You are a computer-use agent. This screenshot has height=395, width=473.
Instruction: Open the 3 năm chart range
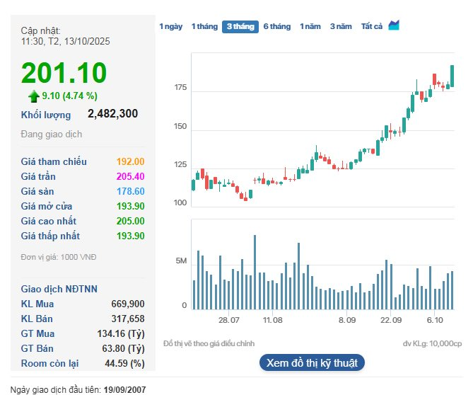click(341, 27)
